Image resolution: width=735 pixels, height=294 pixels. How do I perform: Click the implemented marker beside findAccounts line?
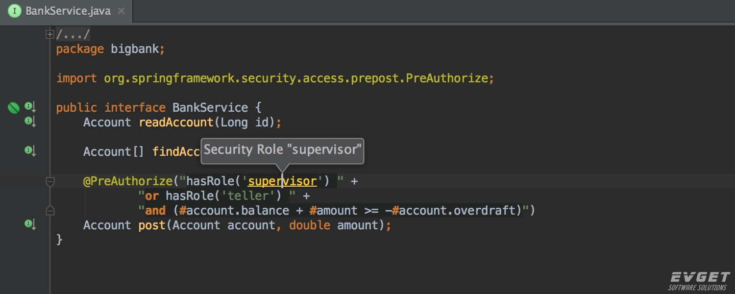[x=30, y=151]
